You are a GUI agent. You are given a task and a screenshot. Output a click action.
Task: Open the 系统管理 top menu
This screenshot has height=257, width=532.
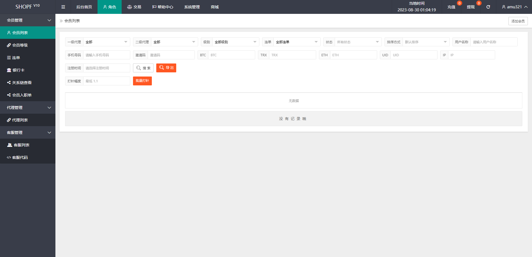(192, 7)
